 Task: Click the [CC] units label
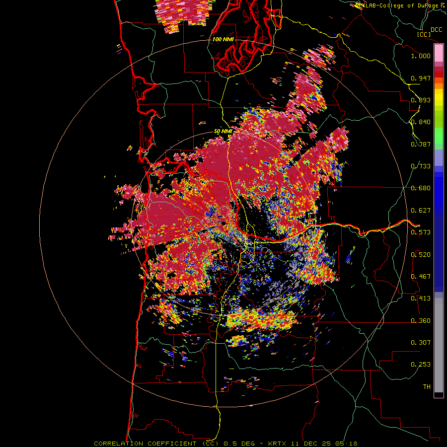[424, 34]
